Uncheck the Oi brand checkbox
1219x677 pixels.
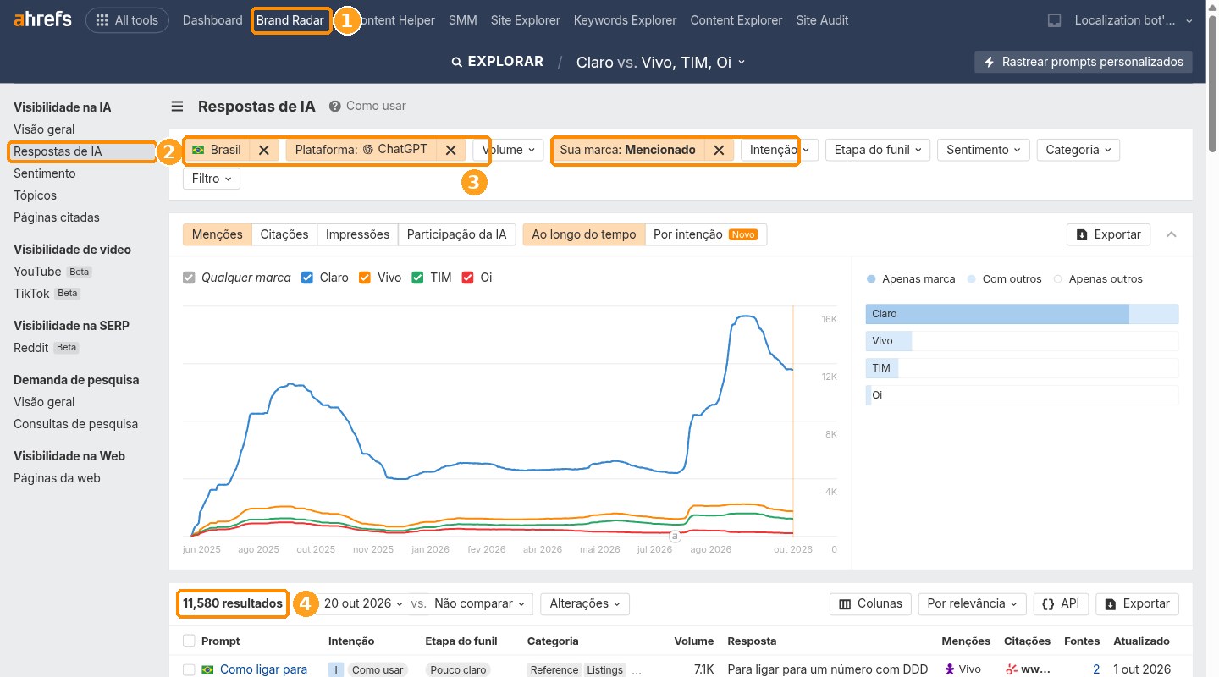pyautogui.click(x=467, y=278)
